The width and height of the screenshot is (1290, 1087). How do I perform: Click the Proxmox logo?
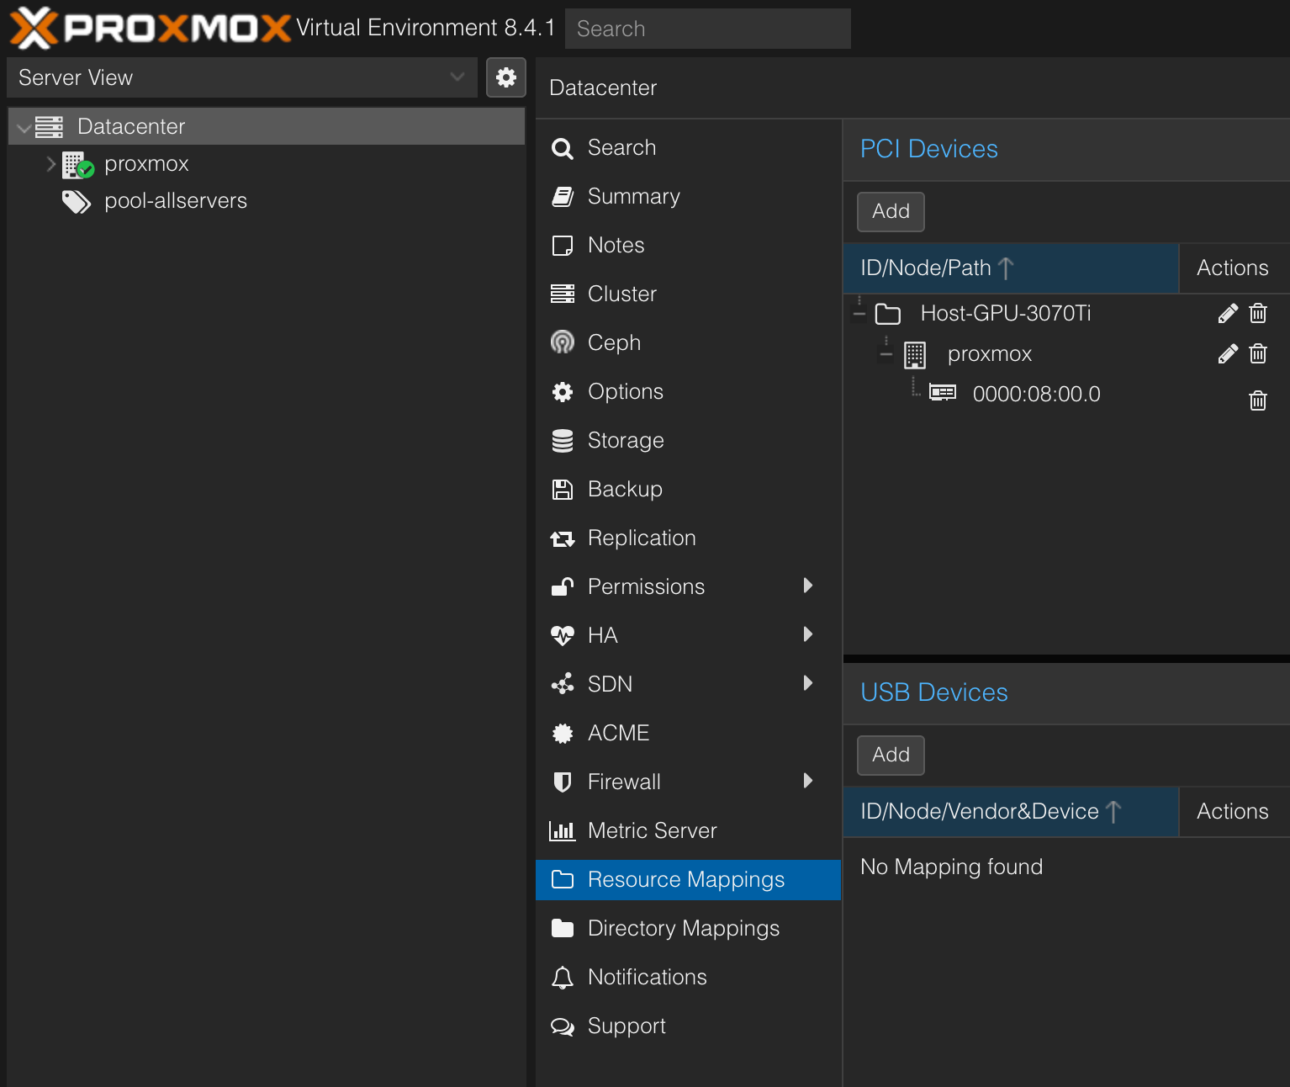click(x=151, y=28)
